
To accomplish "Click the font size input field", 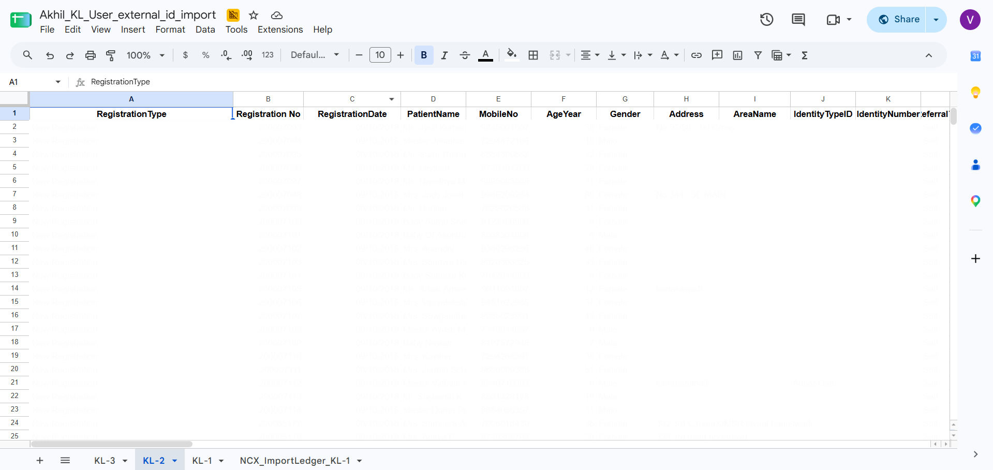I will (x=380, y=55).
